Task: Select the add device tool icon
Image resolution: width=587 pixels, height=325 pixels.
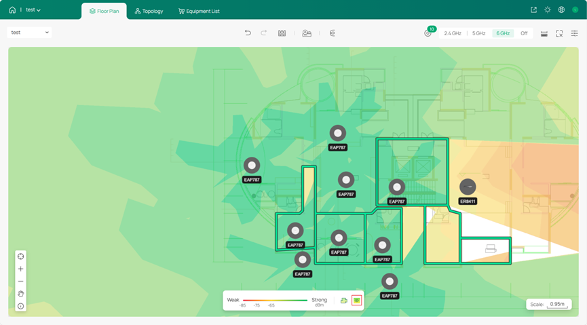Action: [307, 33]
